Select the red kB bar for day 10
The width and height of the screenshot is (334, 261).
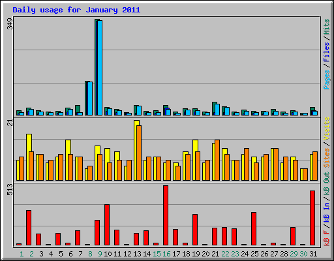tap(107, 224)
